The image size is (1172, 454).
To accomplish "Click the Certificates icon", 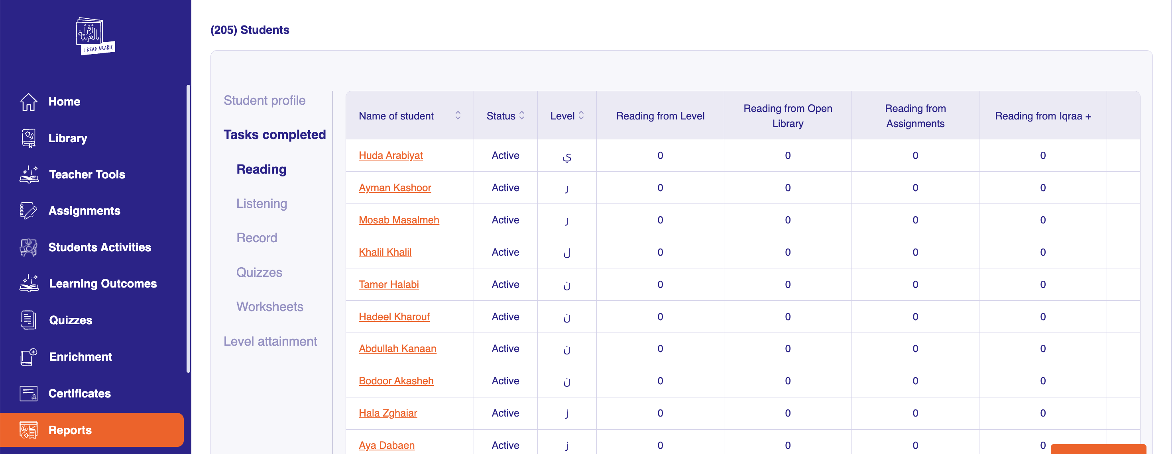I will [x=28, y=393].
